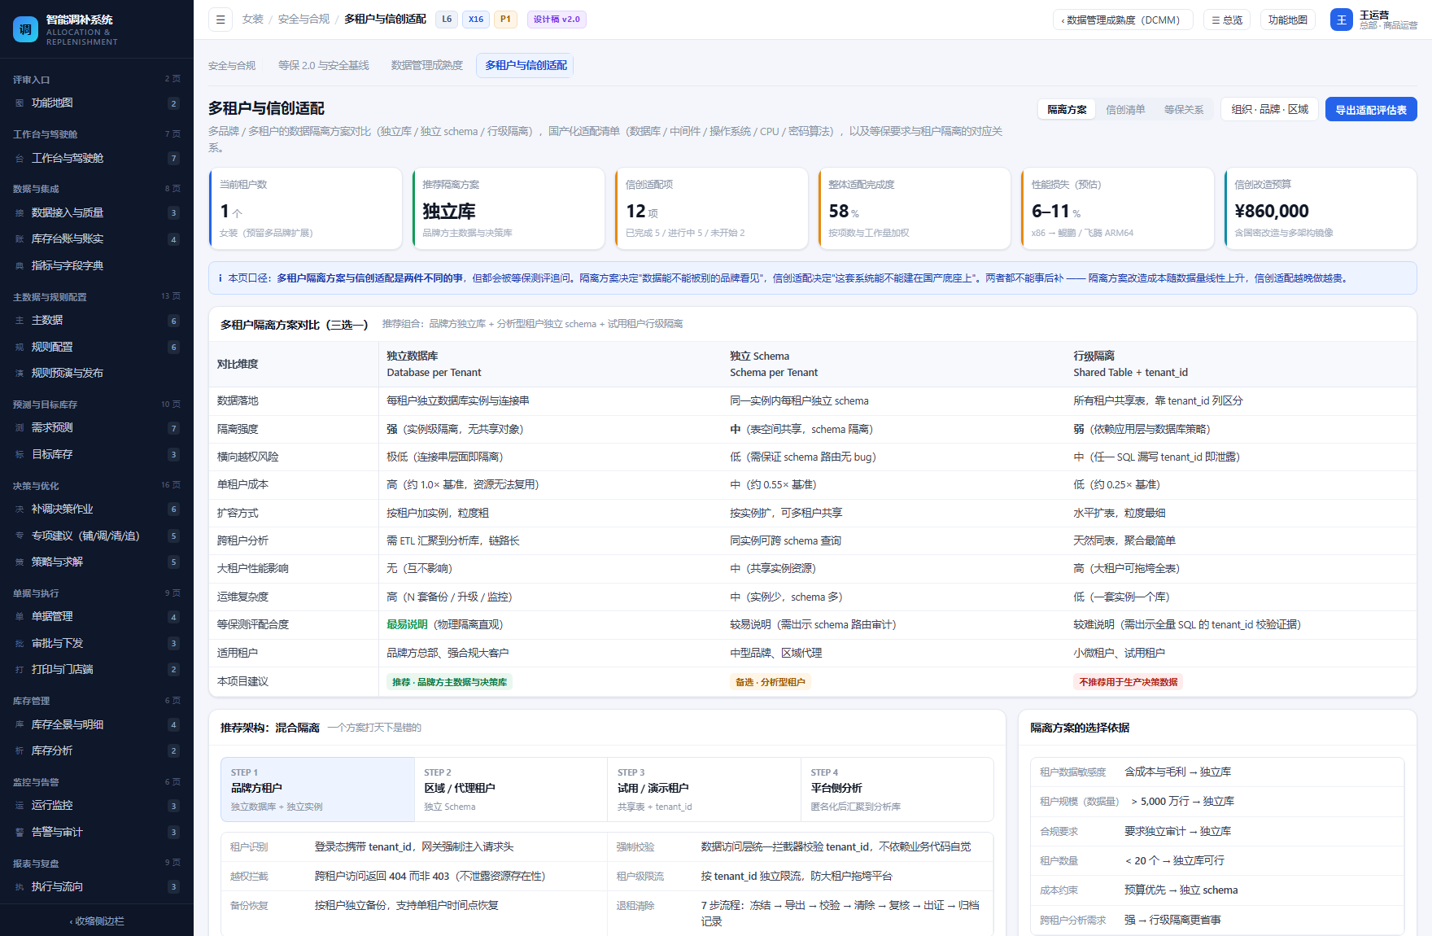Open 数据管理成熟度 tab
1432x936 pixels.
point(426,66)
